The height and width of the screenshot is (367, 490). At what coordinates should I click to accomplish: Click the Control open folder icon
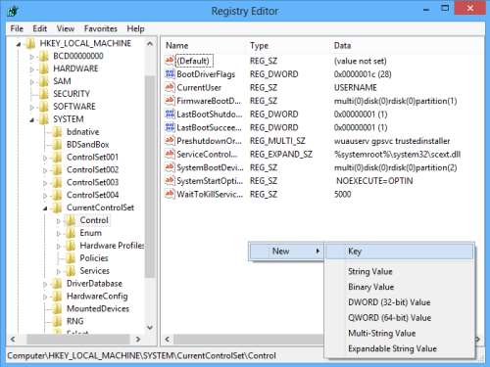point(71,220)
